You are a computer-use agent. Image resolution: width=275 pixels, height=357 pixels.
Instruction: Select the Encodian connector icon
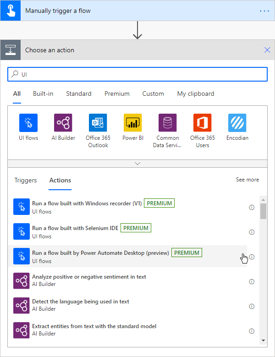(237, 123)
